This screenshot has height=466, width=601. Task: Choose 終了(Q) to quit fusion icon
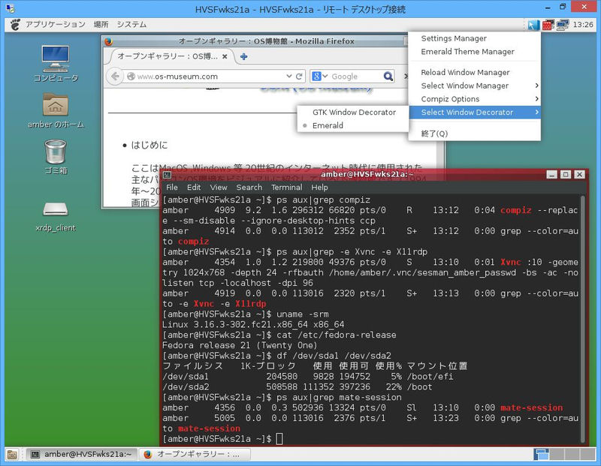[475, 134]
